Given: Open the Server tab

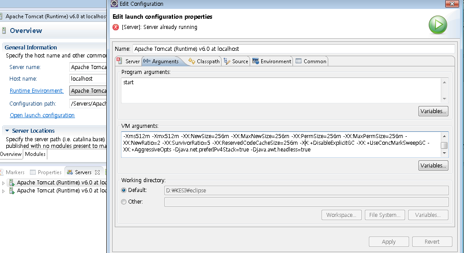Looking at the screenshot, I should tap(129, 61).
